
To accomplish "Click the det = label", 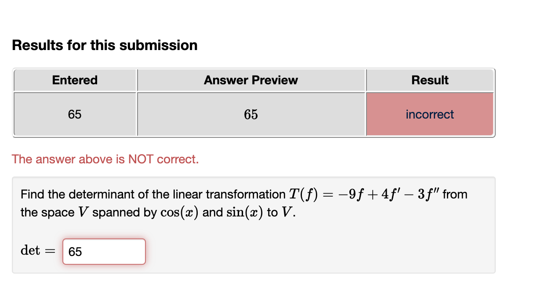I will (x=37, y=250).
